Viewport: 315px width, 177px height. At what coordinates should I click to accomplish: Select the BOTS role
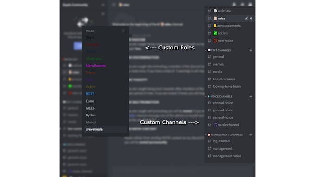(x=90, y=94)
